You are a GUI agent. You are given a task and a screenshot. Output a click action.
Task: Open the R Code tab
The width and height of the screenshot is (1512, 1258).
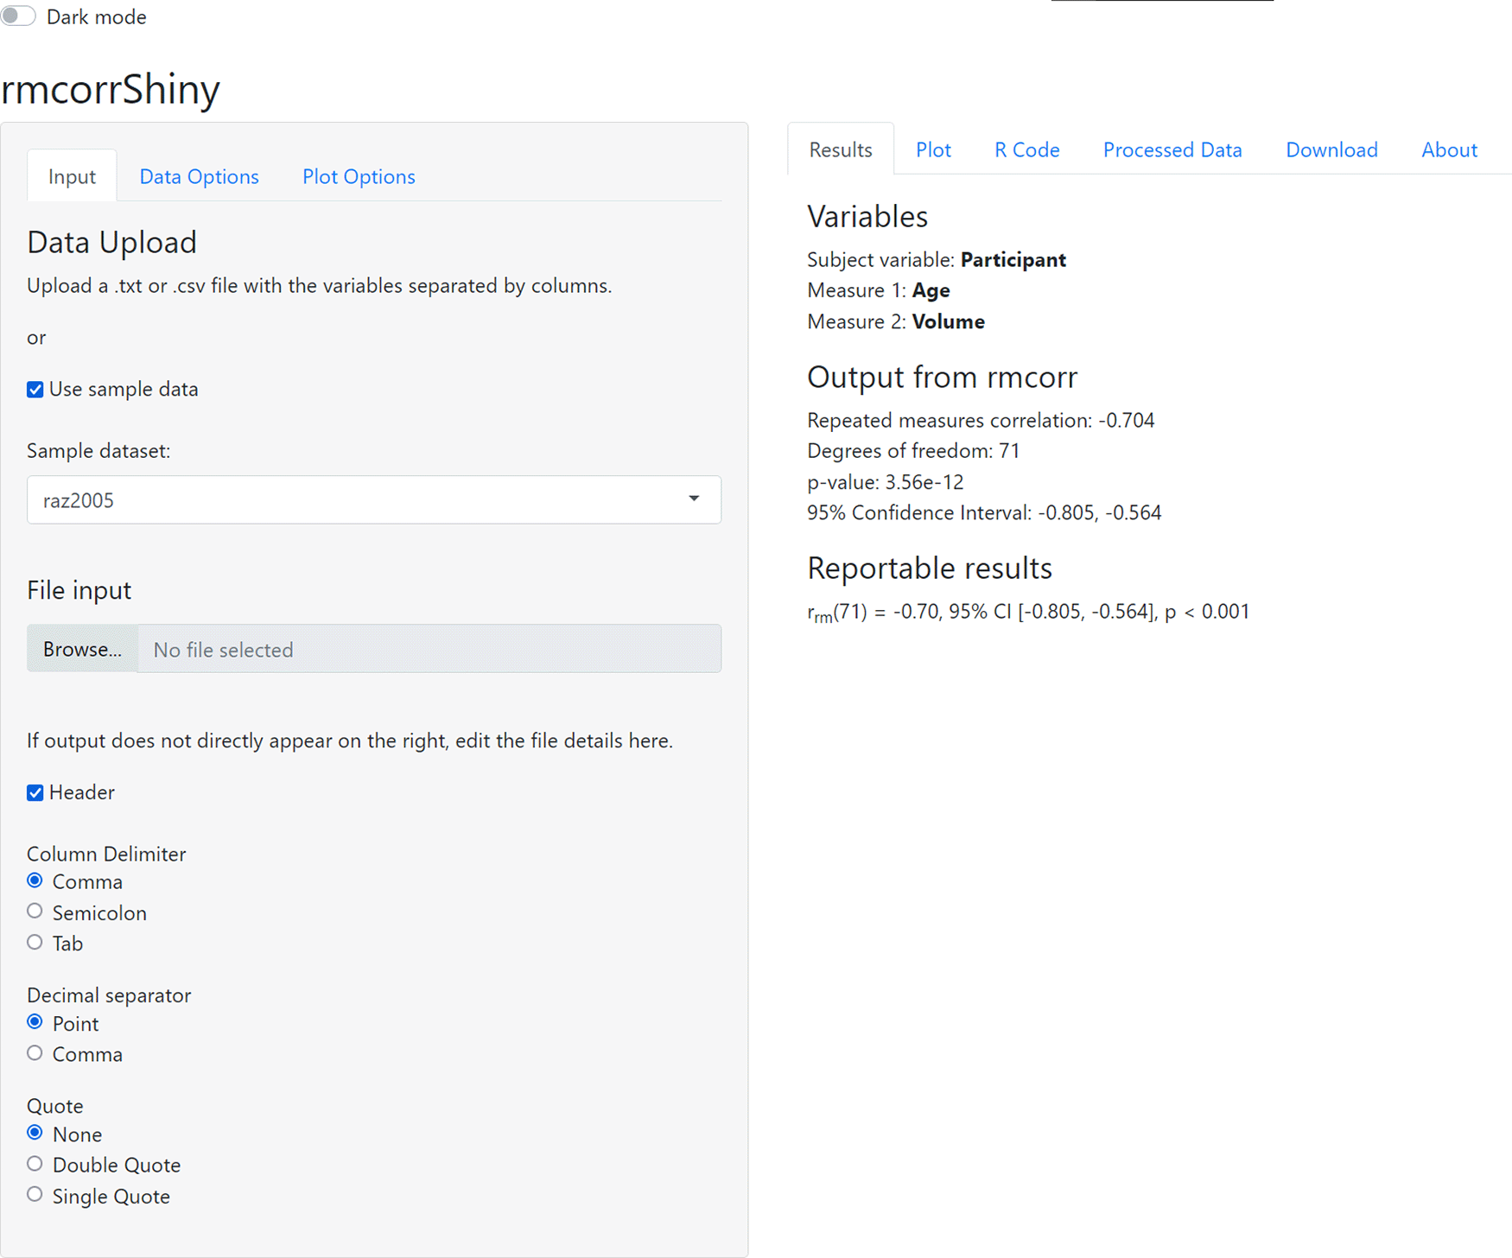tap(1026, 149)
